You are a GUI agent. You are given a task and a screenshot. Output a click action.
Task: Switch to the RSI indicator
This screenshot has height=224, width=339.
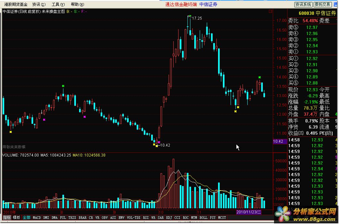tap(146, 218)
